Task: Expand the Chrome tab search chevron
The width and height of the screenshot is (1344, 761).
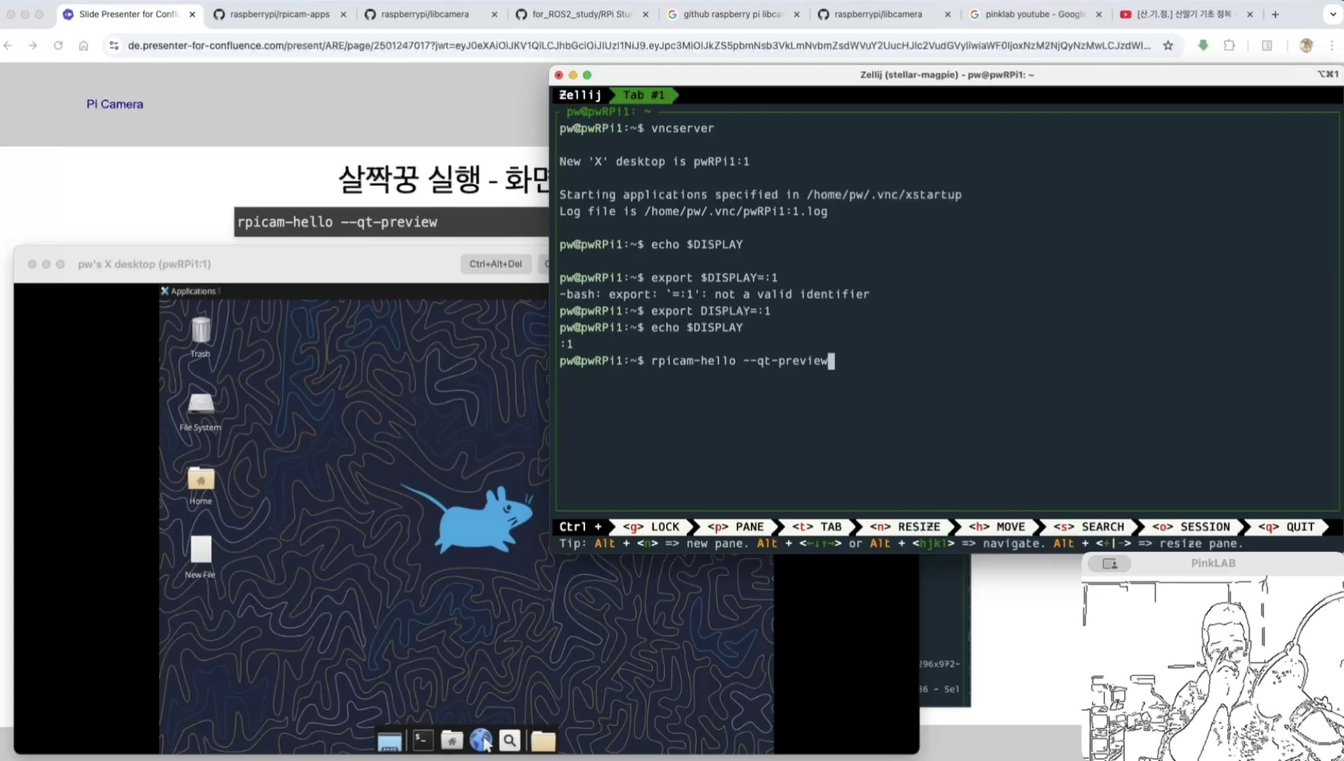Action: click(1332, 14)
